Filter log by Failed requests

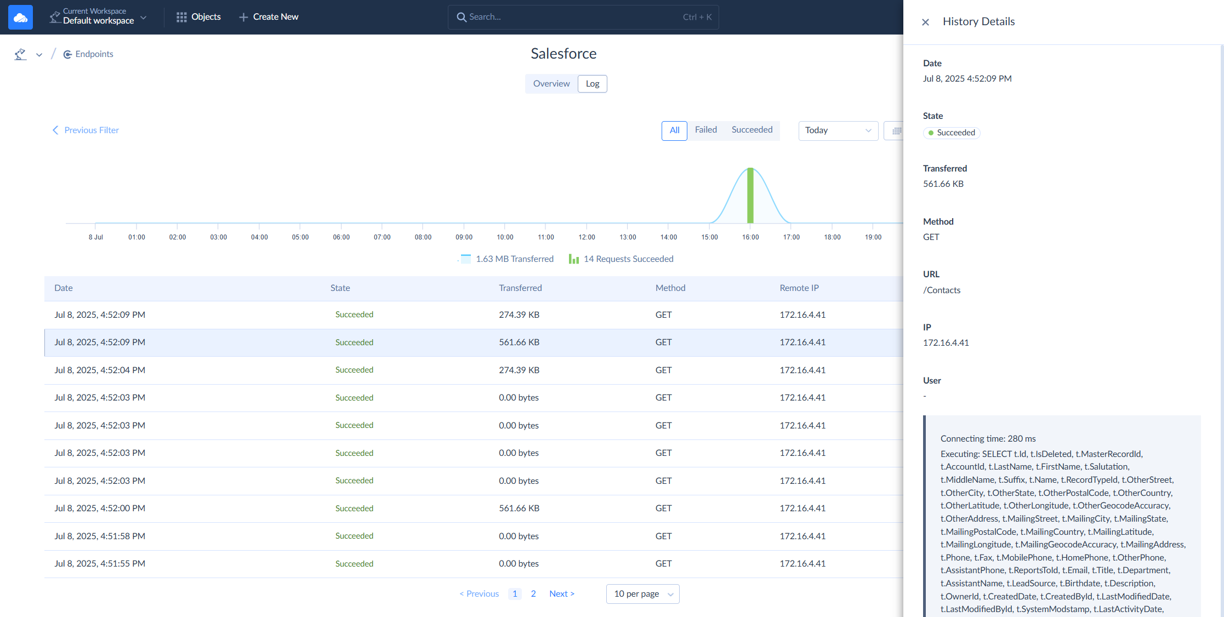(706, 130)
